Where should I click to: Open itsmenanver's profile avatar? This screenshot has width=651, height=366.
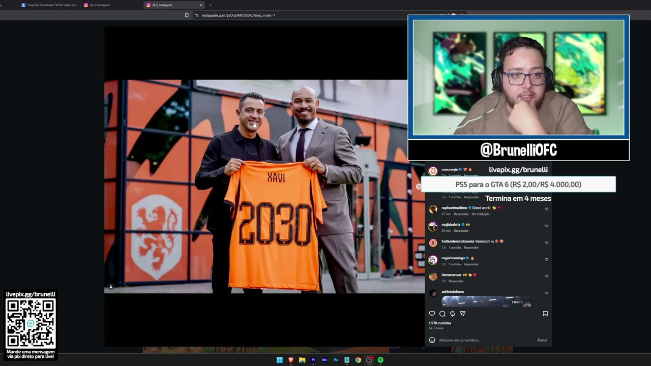(x=433, y=277)
